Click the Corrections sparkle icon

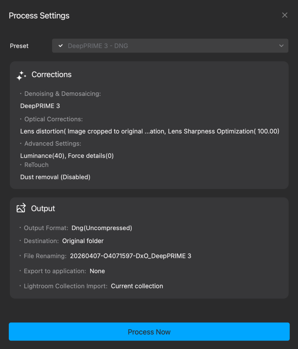(x=21, y=76)
